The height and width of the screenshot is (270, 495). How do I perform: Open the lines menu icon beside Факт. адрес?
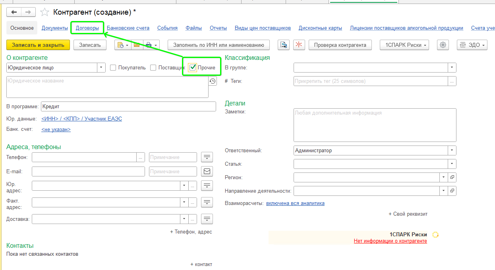pos(207,202)
